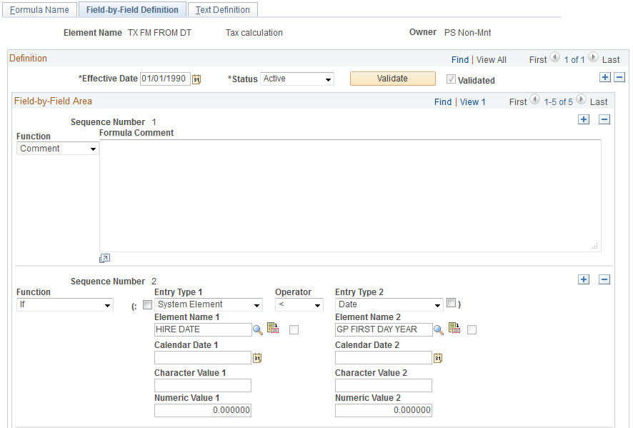Click View 1 link

pyautogui.click(x=473, y=101)
